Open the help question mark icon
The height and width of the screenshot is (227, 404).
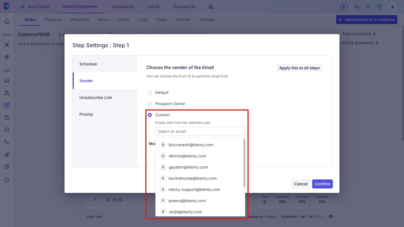(379, 7)
